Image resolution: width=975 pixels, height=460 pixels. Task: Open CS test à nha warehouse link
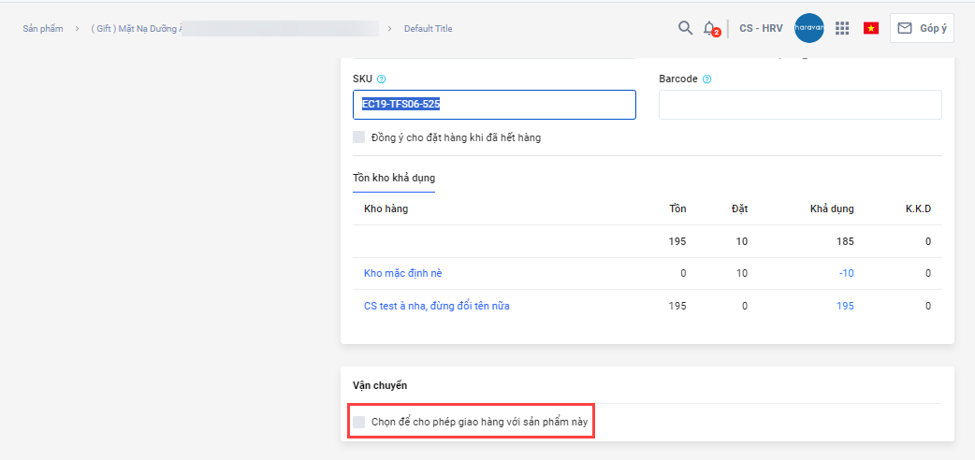tap(436, 306)
